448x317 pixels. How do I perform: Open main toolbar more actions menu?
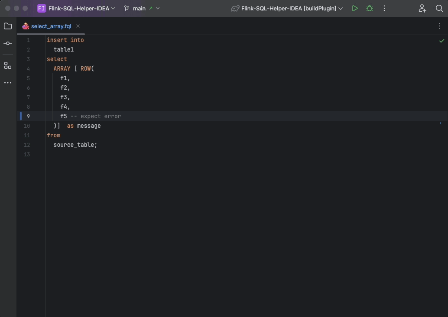(384, 8)
